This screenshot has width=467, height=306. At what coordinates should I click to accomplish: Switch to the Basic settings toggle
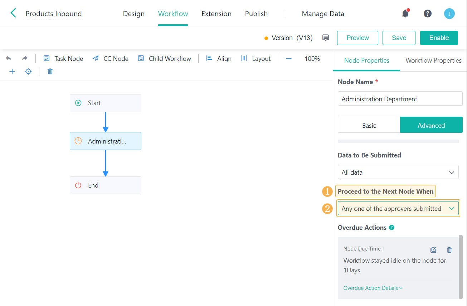click(x=369, y=125)
